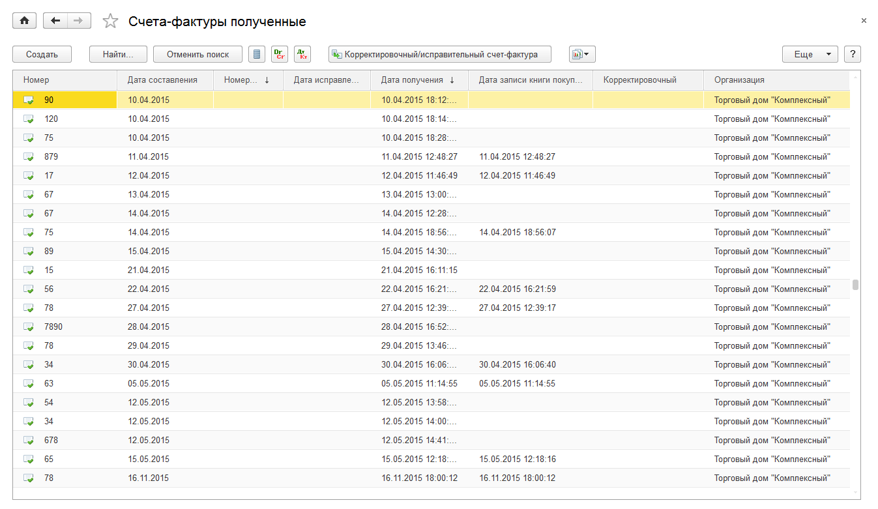Expand the Еще menu
Screen dimensions: 878x509
pos(810,54)
